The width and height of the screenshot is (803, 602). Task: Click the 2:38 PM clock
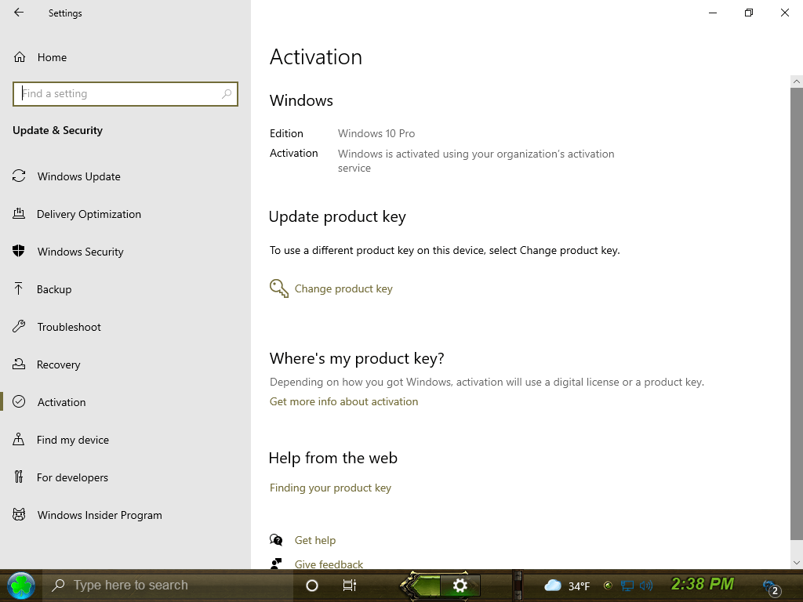tap(703, 584)
